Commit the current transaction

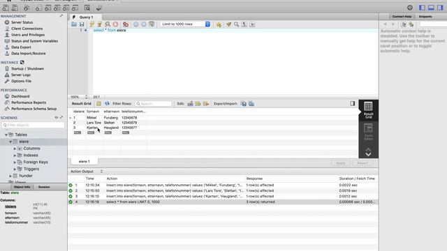pyautogui.click(x=136, y=24)
